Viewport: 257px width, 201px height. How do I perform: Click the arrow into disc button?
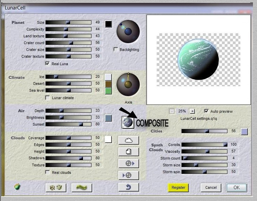click(128, 175)
